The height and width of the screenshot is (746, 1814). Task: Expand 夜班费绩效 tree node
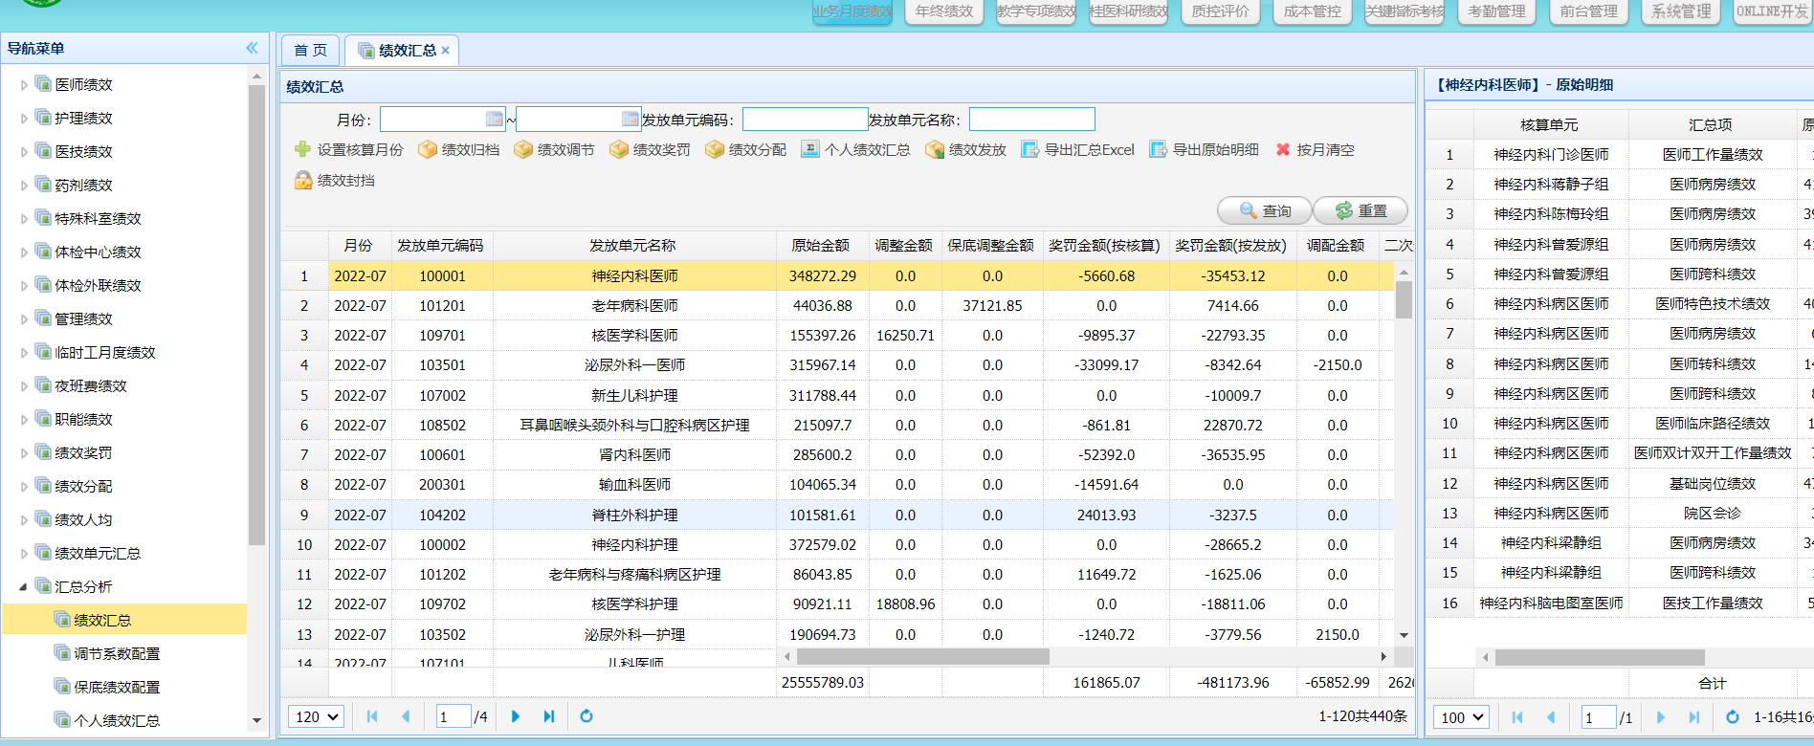tap(24, 386)
